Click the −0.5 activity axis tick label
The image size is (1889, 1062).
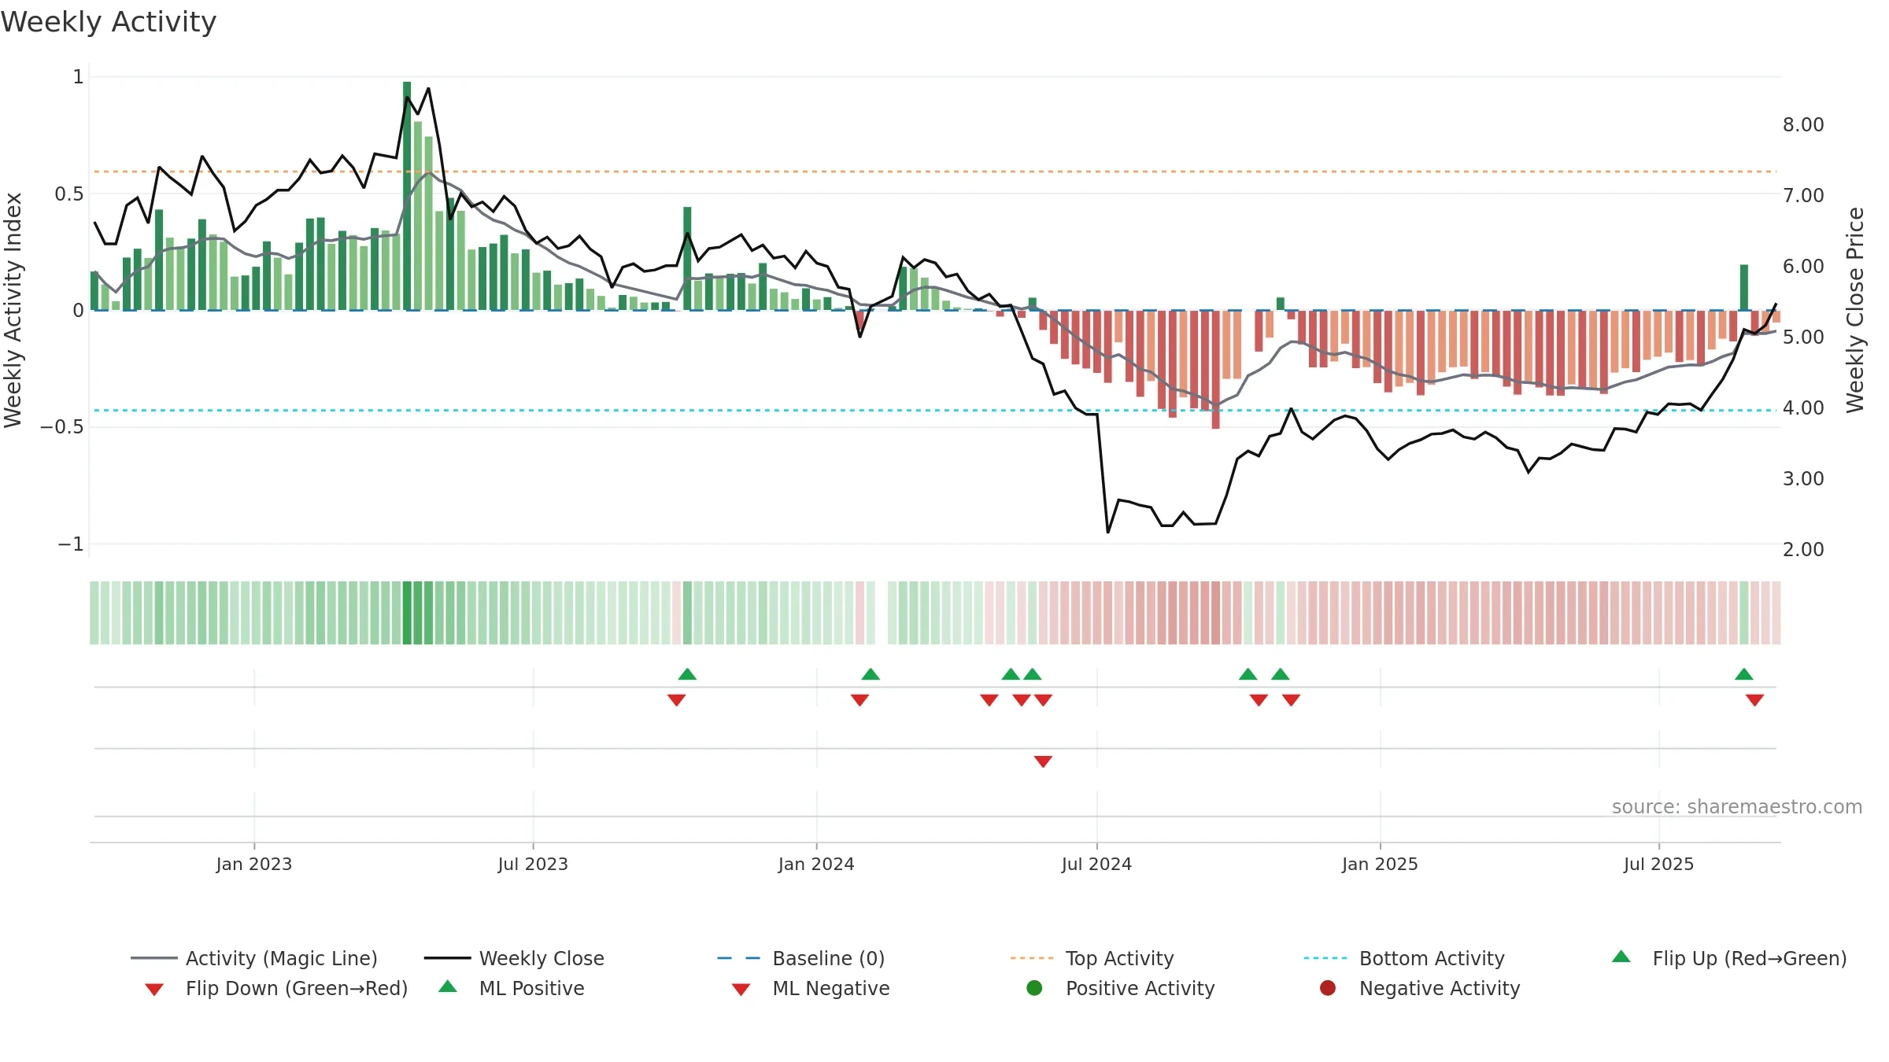click(x=62, y=426)
